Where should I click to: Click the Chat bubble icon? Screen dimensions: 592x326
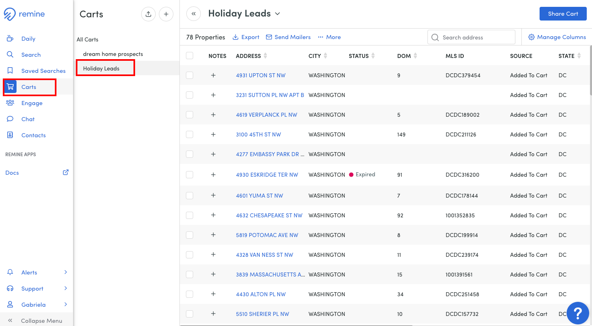click(10, 119)
